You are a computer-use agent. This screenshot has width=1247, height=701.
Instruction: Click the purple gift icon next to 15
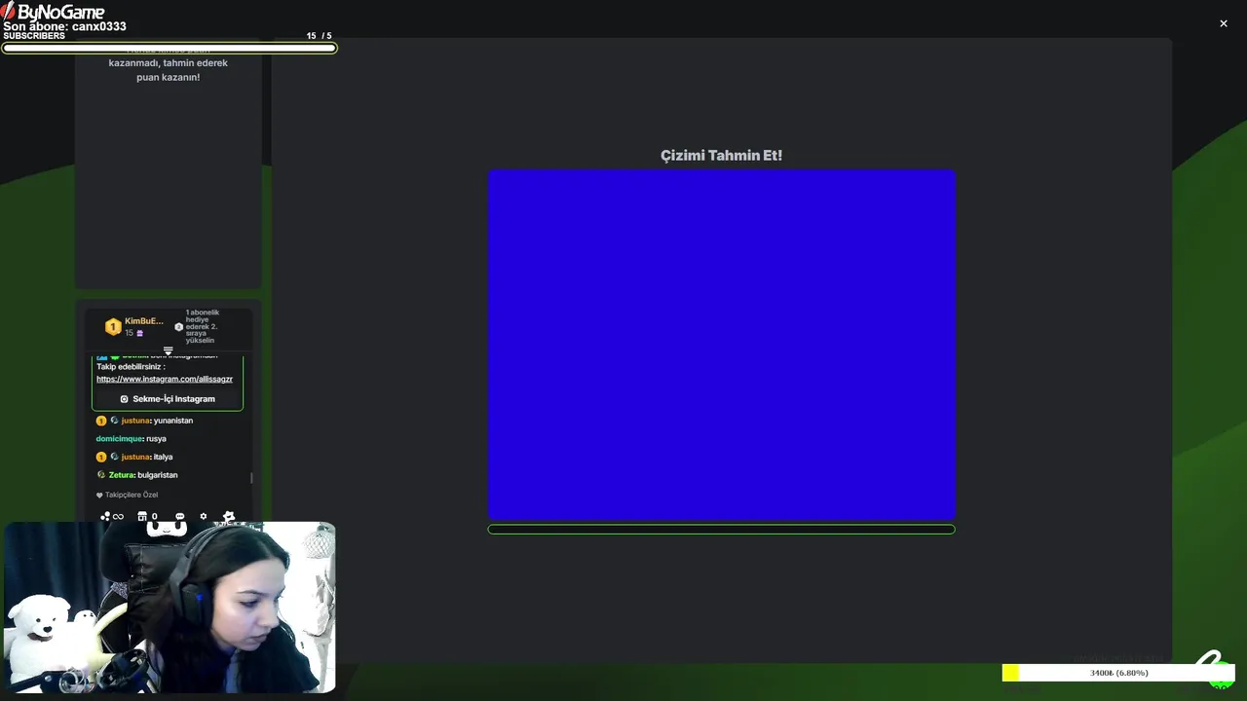coord(139,333)
